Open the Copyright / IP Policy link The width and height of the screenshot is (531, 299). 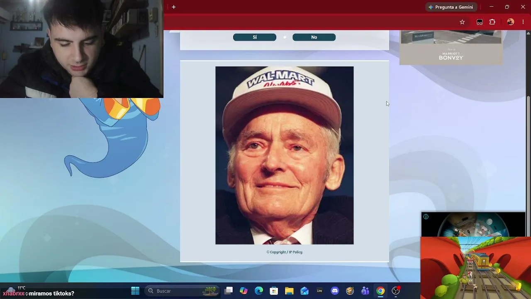285,252
